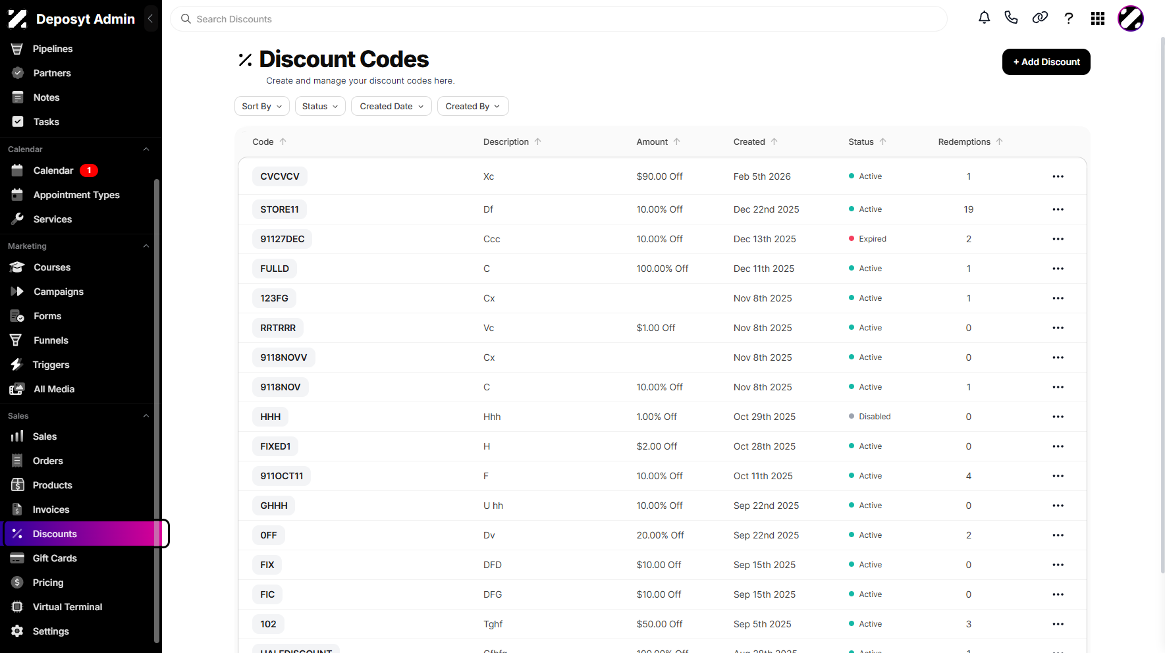Image resolution: width=1165 pixels, height=653 pixels.
Task: Click the CVCVCV discount code
Action: (280, 176)
